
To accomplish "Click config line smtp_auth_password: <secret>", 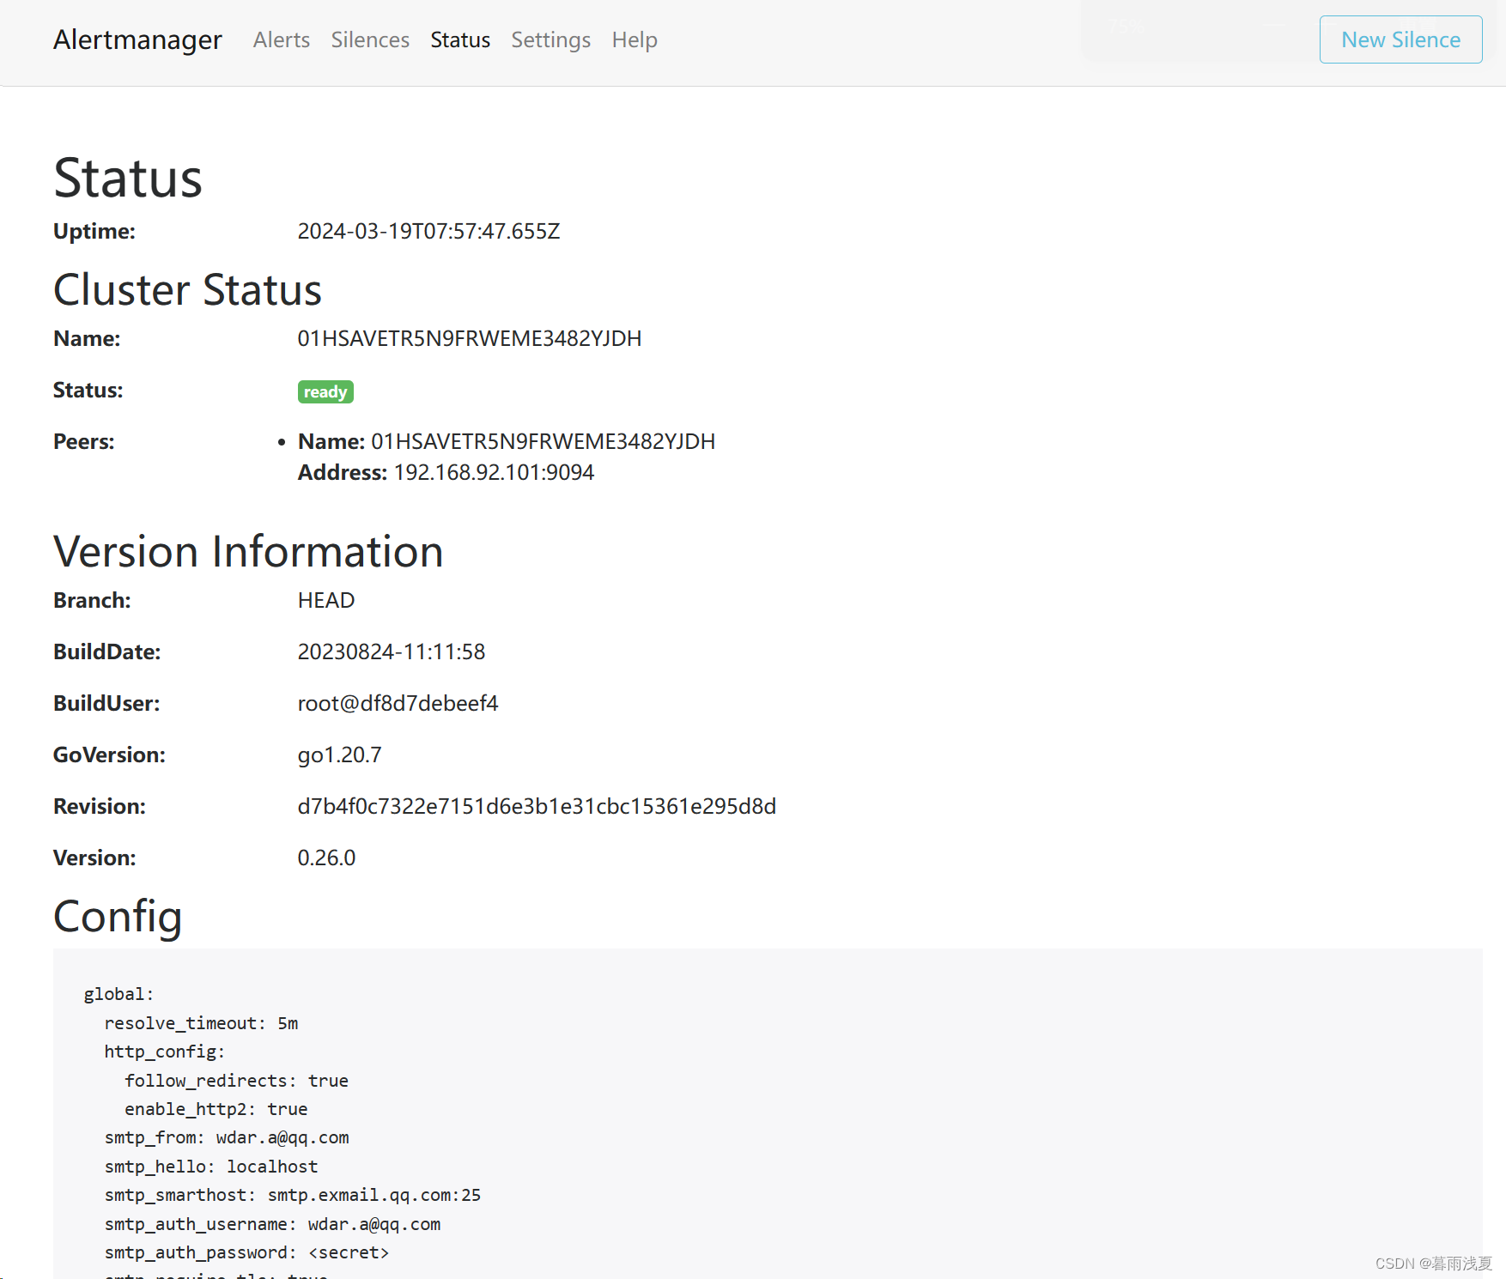I will pyautogui.click(x=246, y=1252).
